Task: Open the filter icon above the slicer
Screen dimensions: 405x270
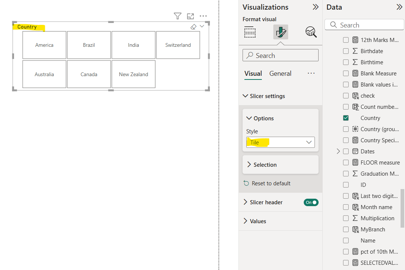Action: pyautogui.click(x=177, y=16)
